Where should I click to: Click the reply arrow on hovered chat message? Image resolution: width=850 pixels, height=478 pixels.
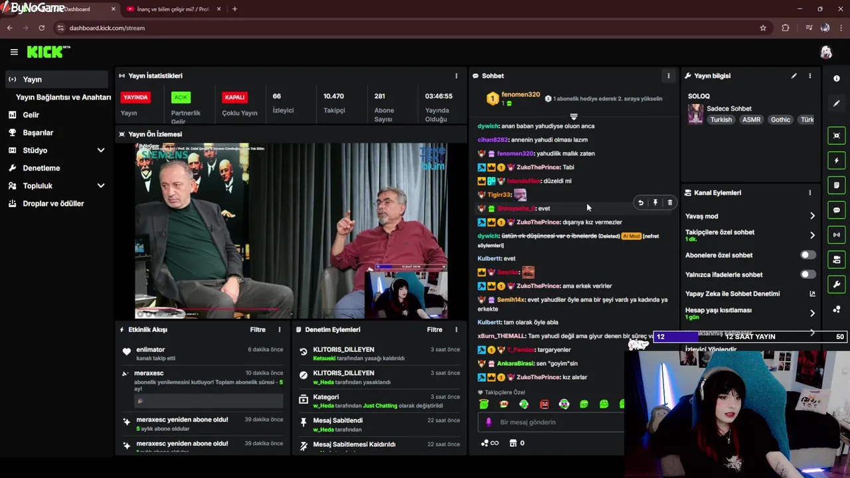(x=641, y=203)
